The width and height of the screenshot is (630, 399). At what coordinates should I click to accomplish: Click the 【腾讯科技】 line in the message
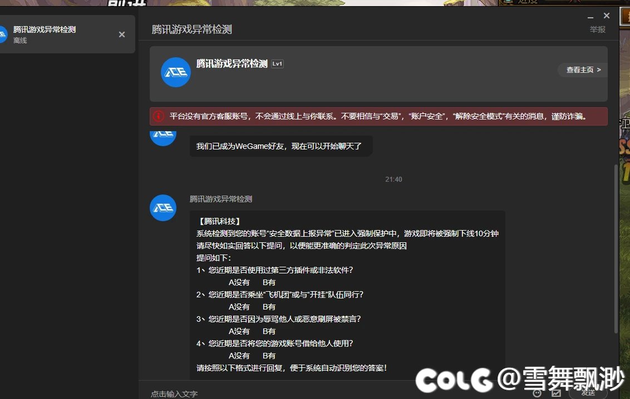[x=219, y=221]
